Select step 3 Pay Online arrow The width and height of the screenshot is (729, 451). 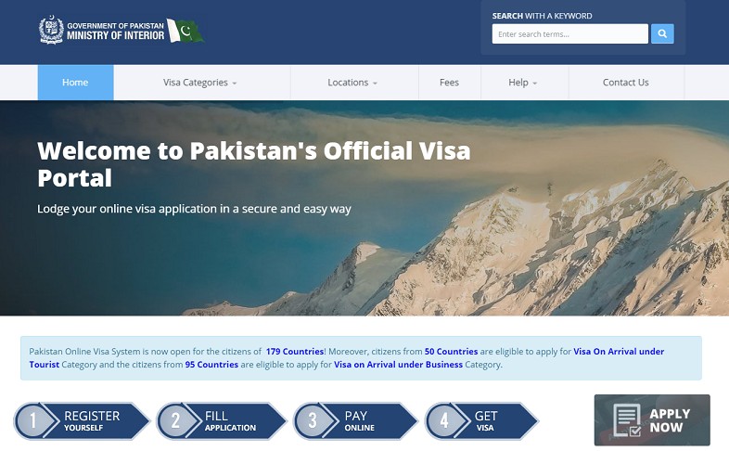[x=355, y=421]
